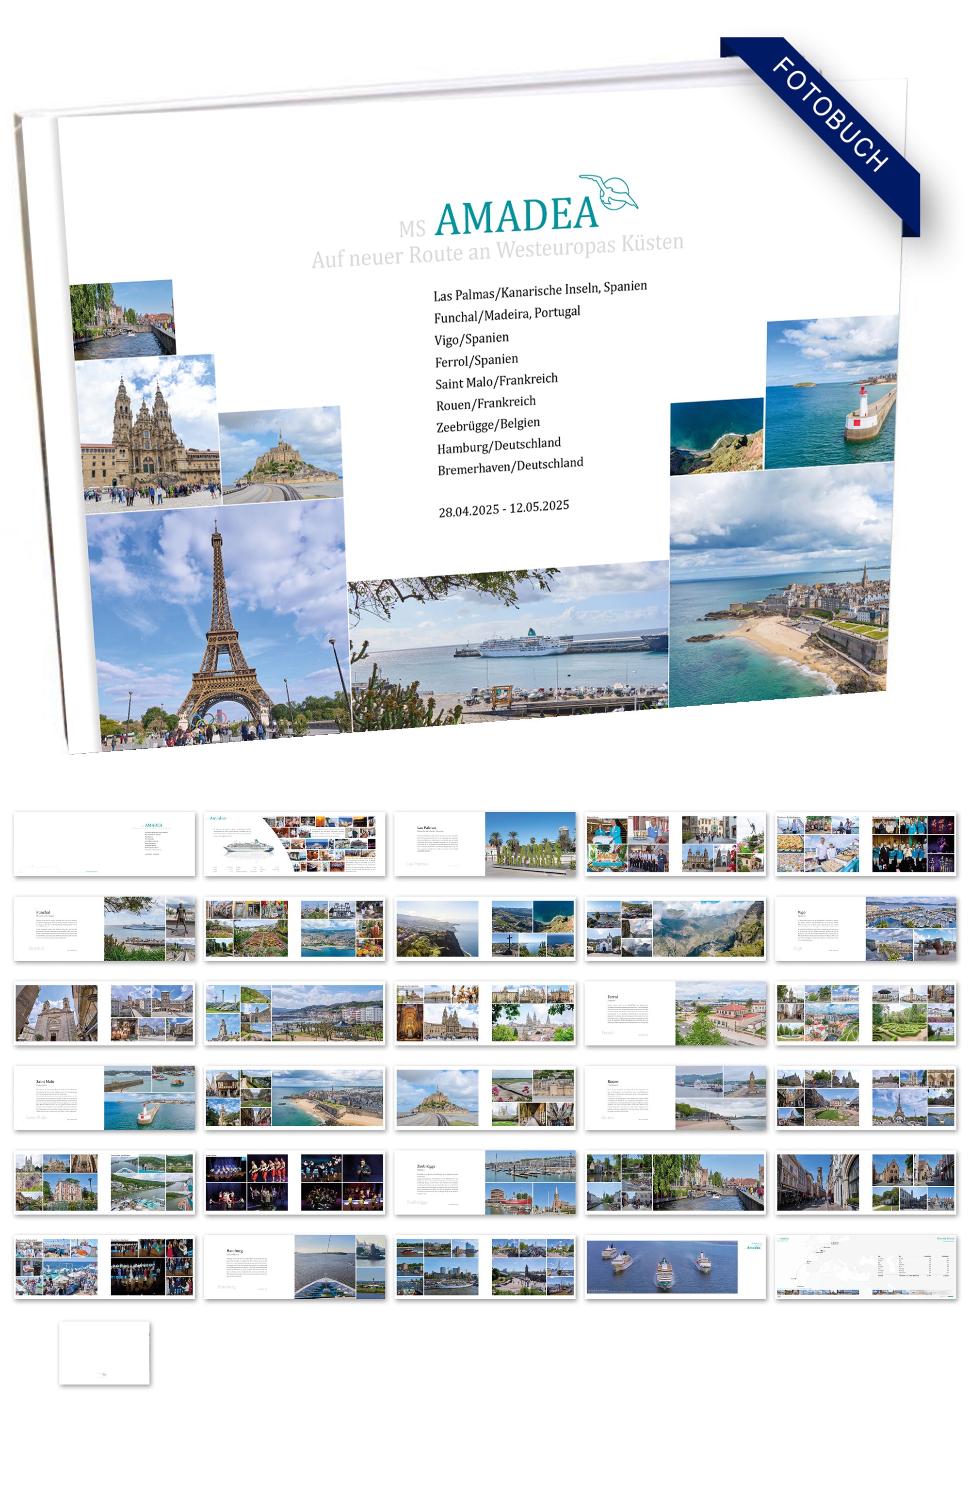Viewport: 970px width, 1485px height.
Task: Open the 'Saint Malo' chapter spread thumbnail
Action: click(104, 1098)
